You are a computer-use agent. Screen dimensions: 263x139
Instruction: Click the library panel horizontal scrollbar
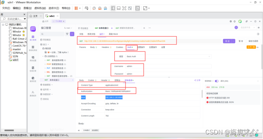pos(9,130)
